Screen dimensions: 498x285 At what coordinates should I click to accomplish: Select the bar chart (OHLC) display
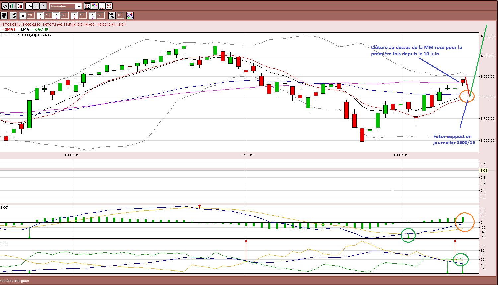12,6
